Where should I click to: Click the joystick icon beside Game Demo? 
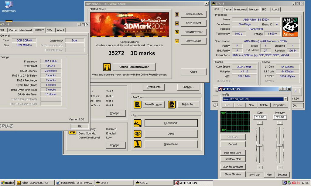138,144
